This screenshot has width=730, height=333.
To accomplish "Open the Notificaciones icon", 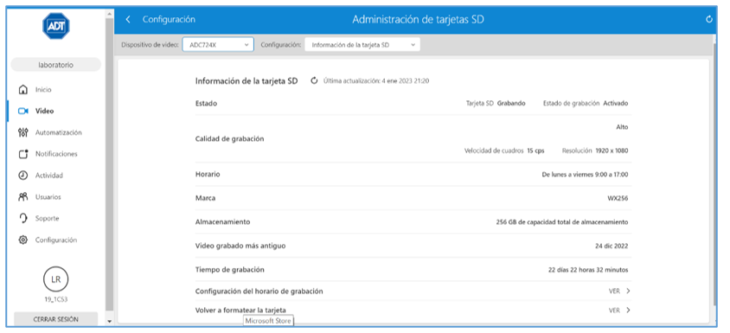I will click(x=22, y=154).
